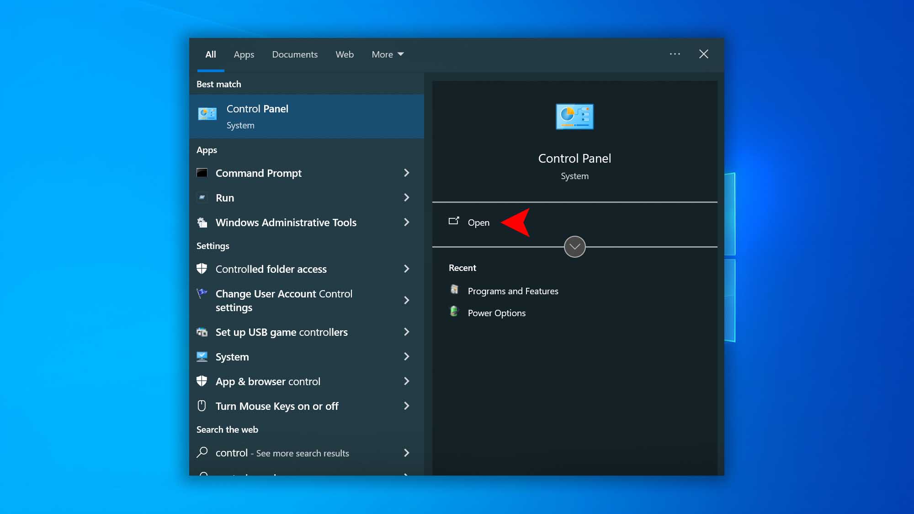
Task: Click the Mouse Keys mouse icon
Action: point(202,406)
